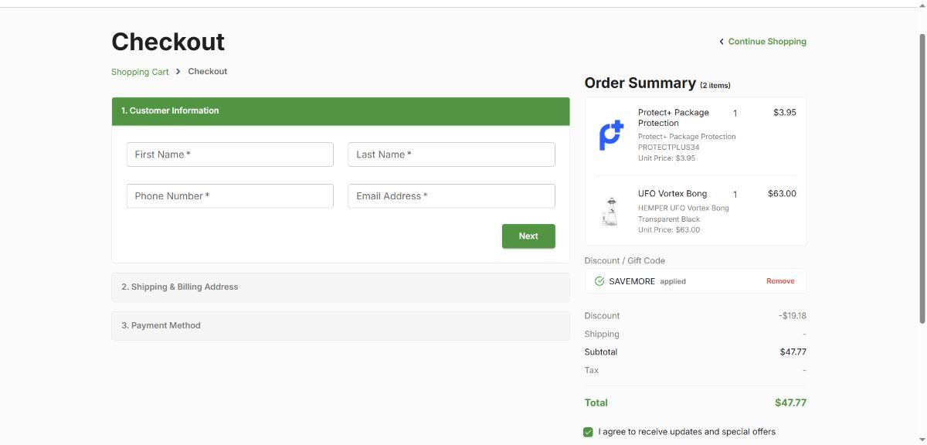Open the Shopping Cart breadcrumb link
927x445 pixels.
point(140,72)
